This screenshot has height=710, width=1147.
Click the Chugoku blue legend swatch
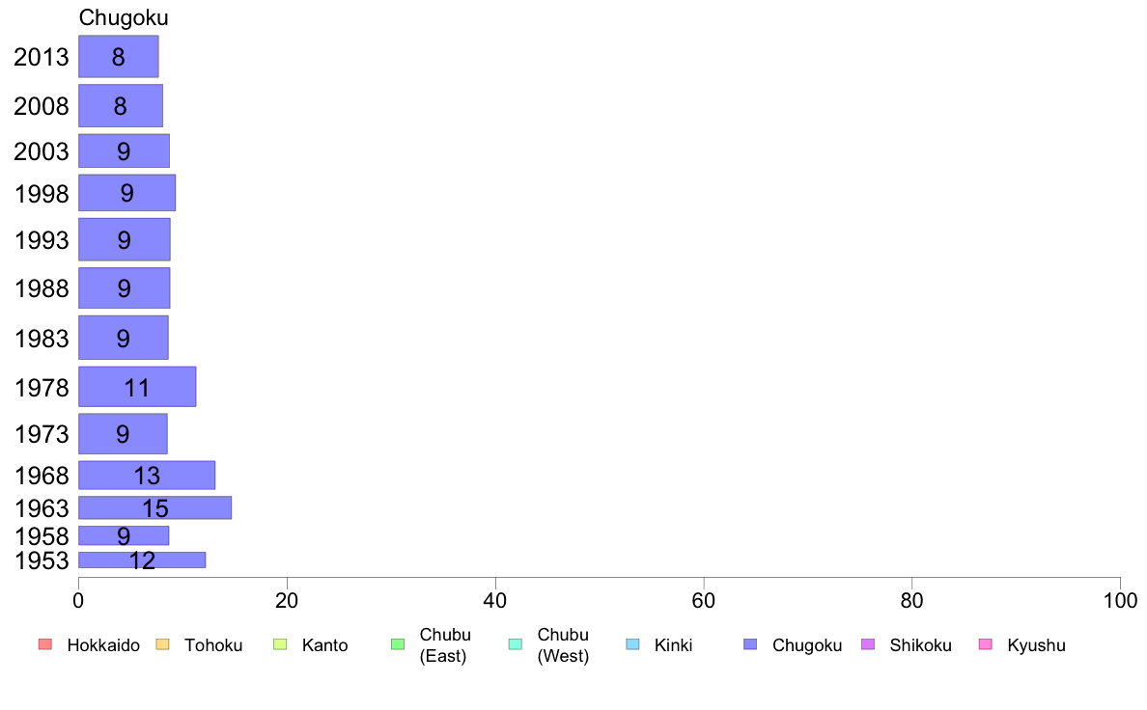(750, 644)
